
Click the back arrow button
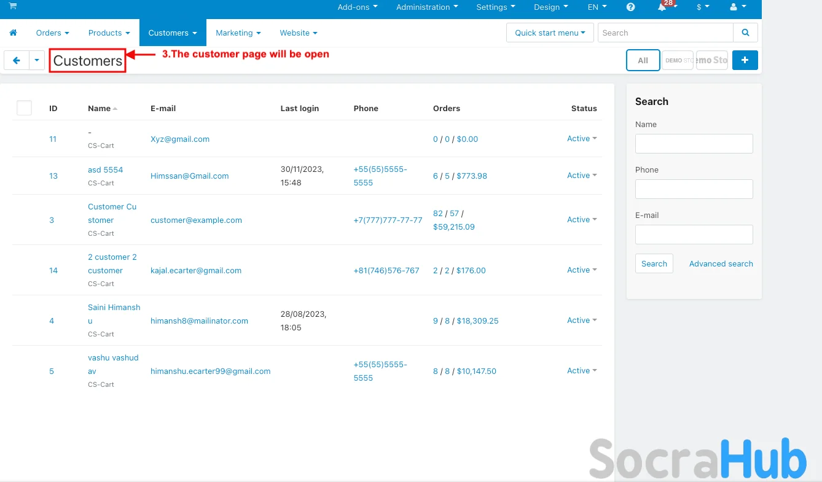17,60
